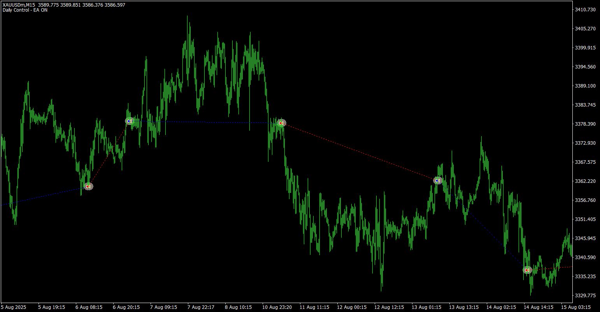Select the blue trade marker near 6 Aug 20:15
The width and height of the screenshot is (600, 312).
tap(130, 121)
